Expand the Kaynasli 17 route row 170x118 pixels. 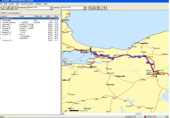1,24
